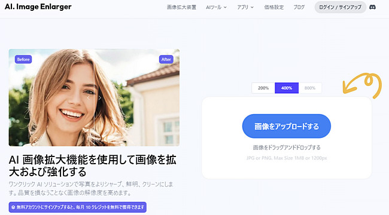Open the Discord icon link
Screen dimensions: 389x215
[x=372, y=7]
